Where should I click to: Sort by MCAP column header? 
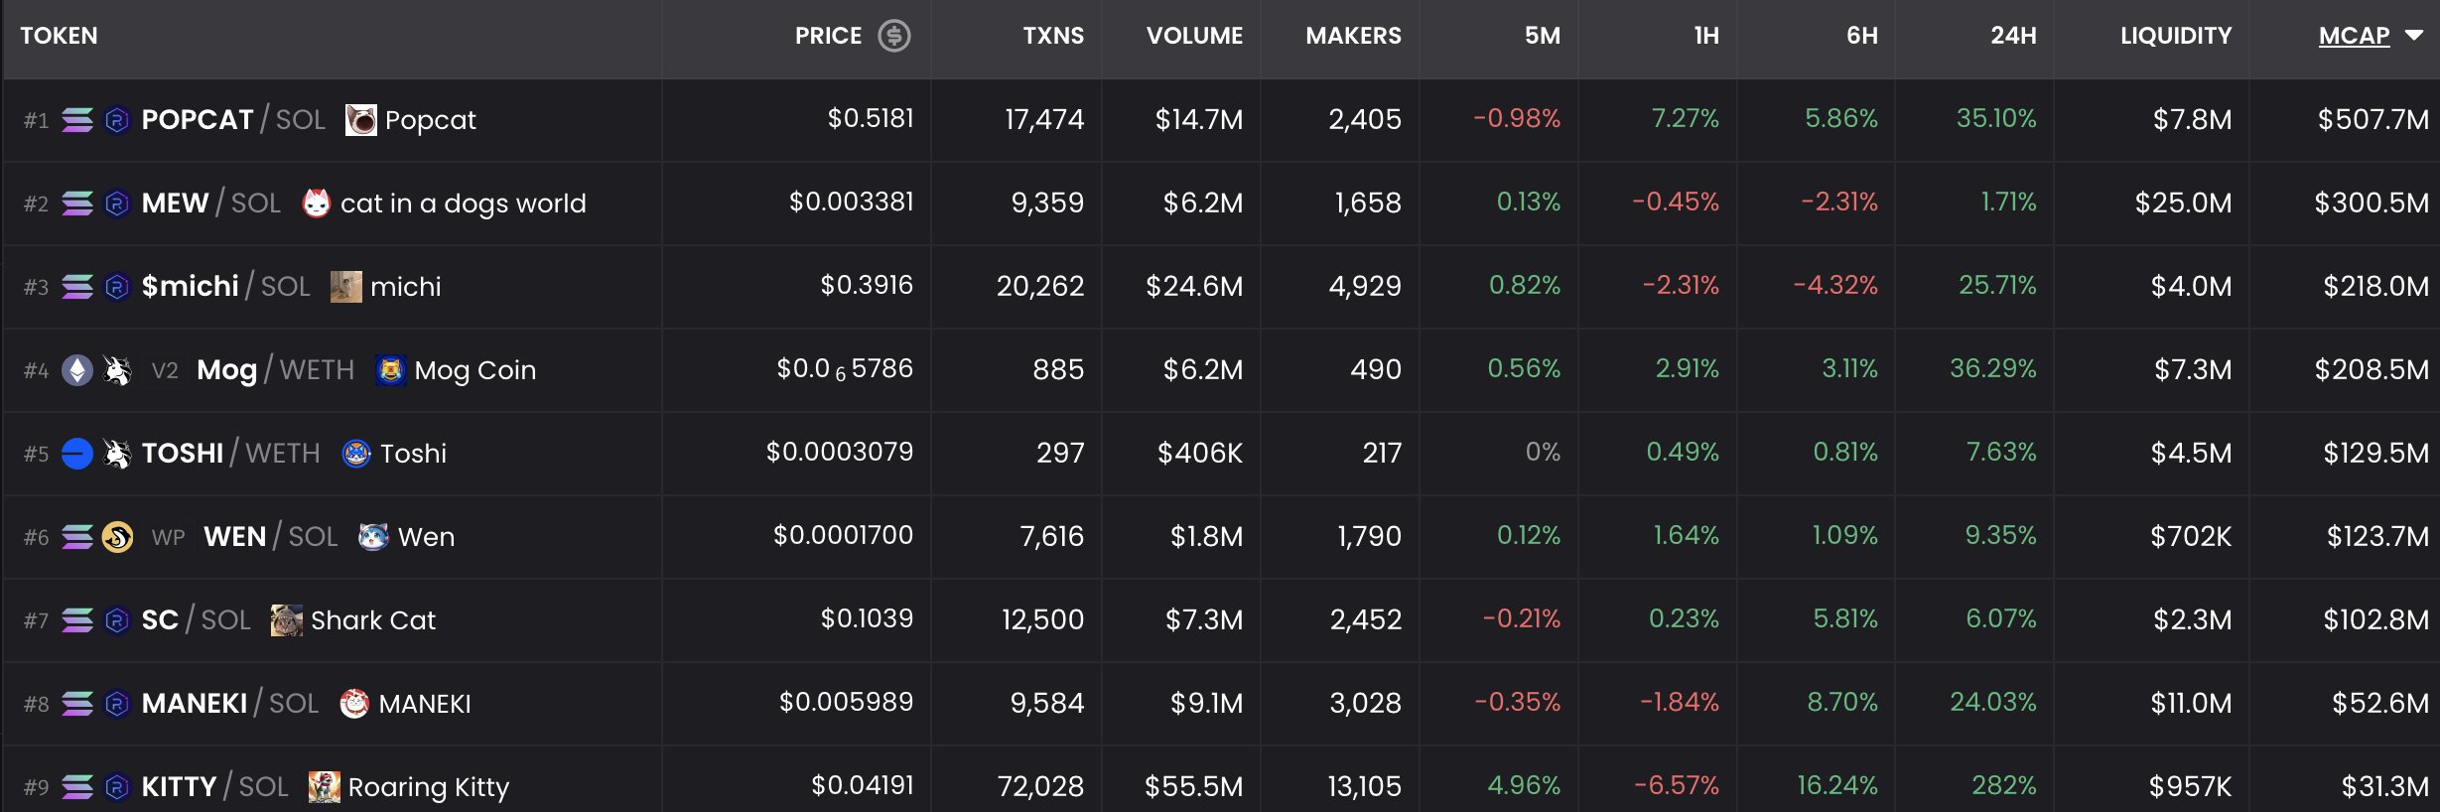[2354, 36]
